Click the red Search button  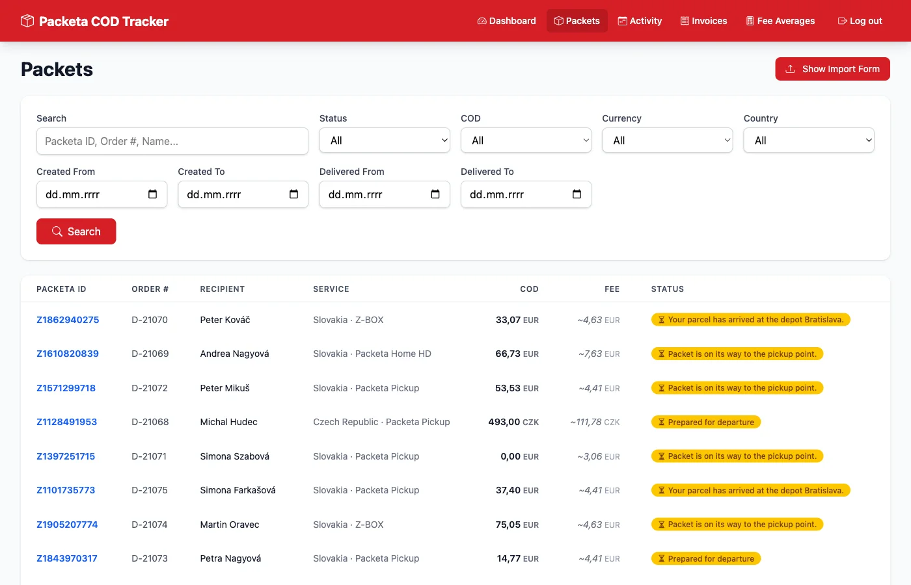coord(76,231)
